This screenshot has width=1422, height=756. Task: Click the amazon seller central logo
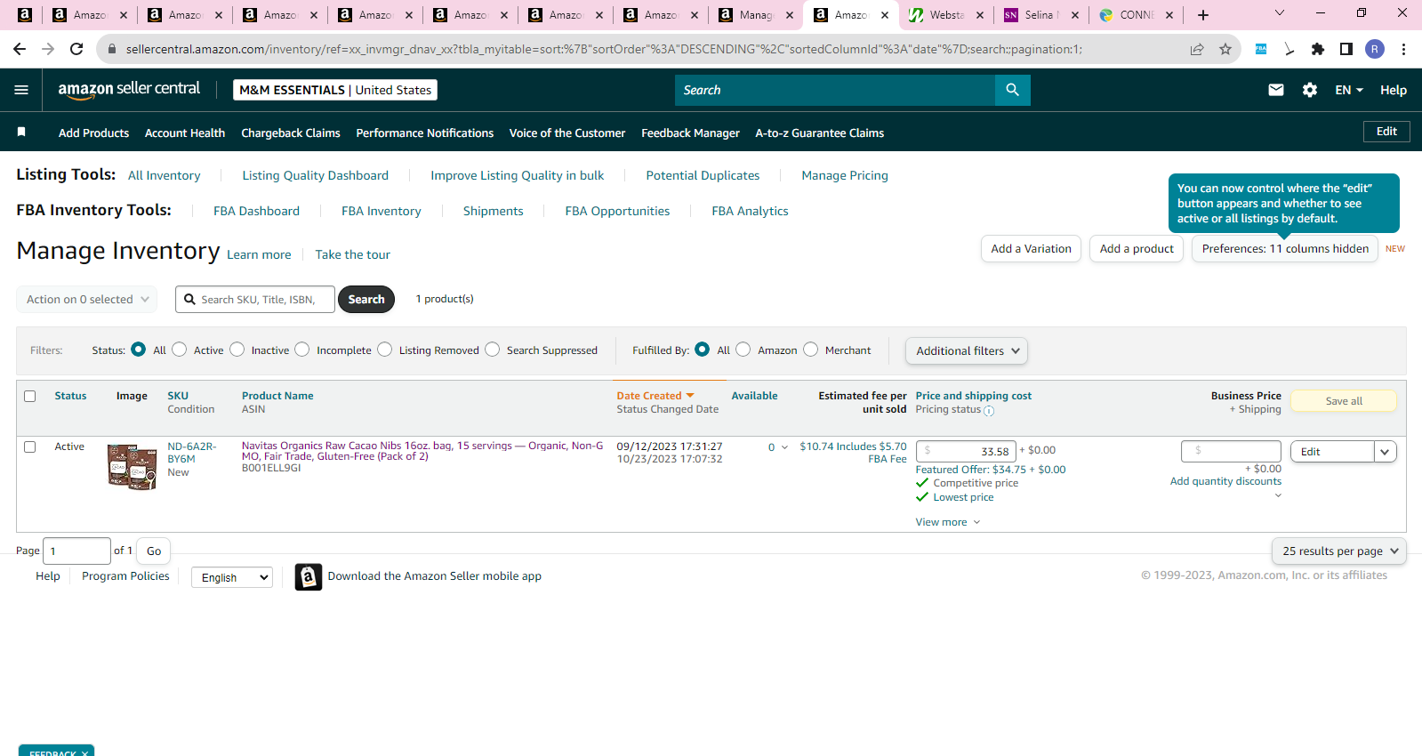(x=129, y=89)
